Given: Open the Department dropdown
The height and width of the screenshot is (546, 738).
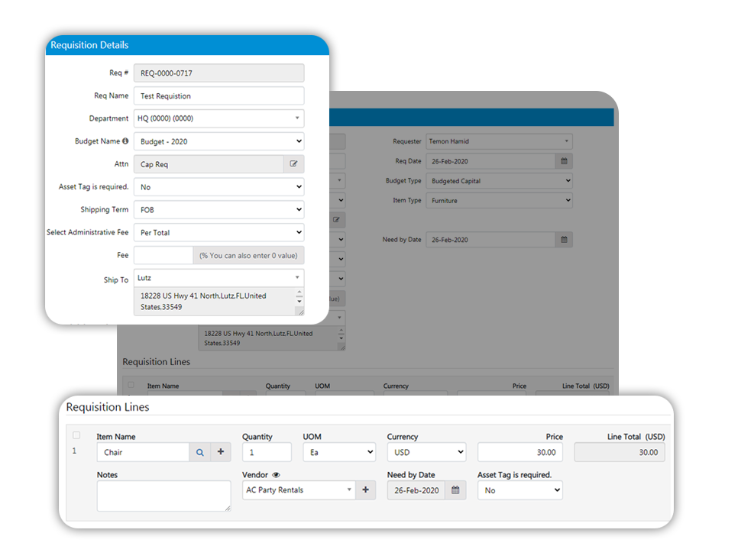Looking at the screenshot, I should click(218, 118).
